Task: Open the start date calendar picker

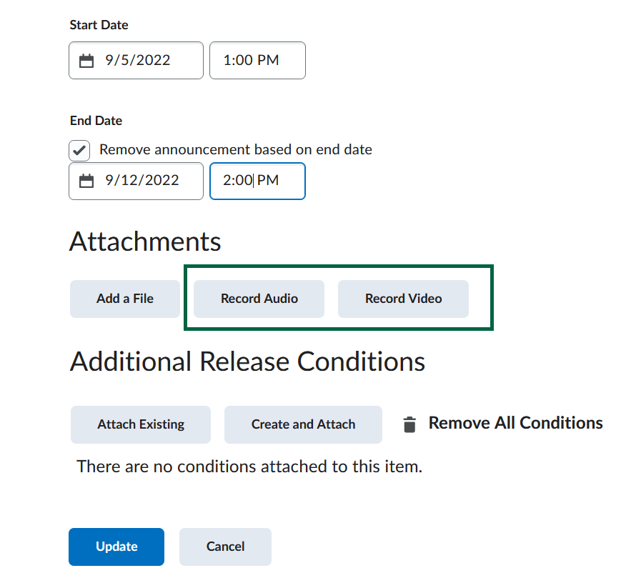Action: click(x=86, y=61)
